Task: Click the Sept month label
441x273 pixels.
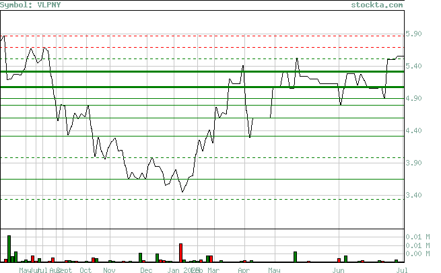Action: click(x=65, y=270)
